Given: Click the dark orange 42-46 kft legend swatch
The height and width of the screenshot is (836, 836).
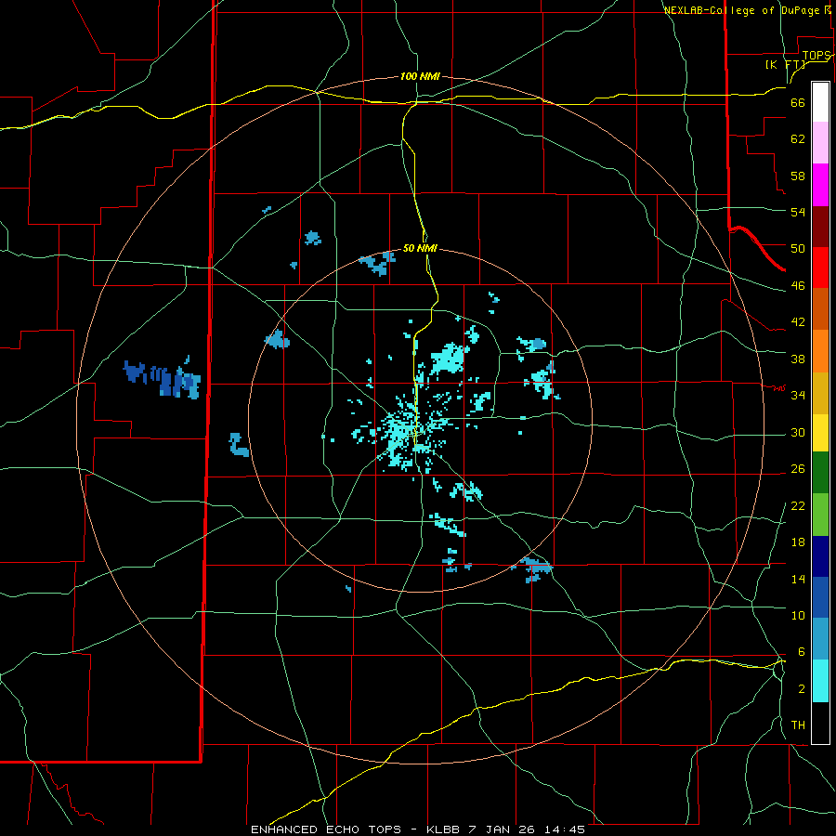Looking at the screenshot, I should pos(820,309).
